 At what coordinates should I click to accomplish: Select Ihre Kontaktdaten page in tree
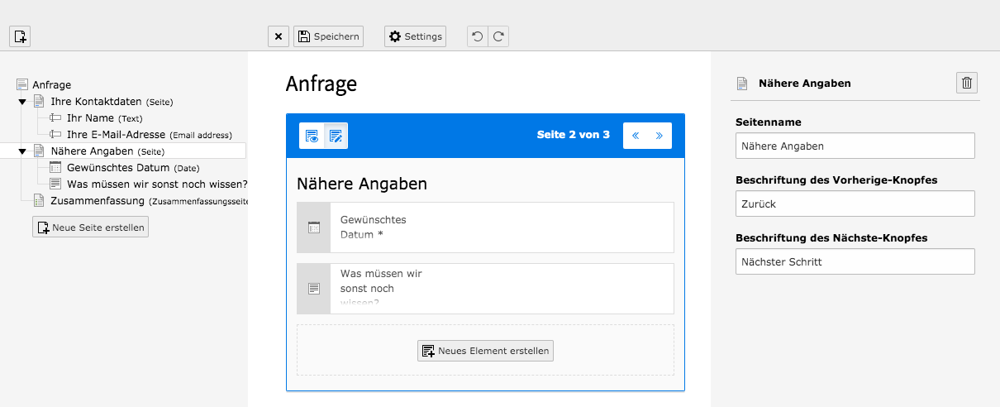pos(96,101)
